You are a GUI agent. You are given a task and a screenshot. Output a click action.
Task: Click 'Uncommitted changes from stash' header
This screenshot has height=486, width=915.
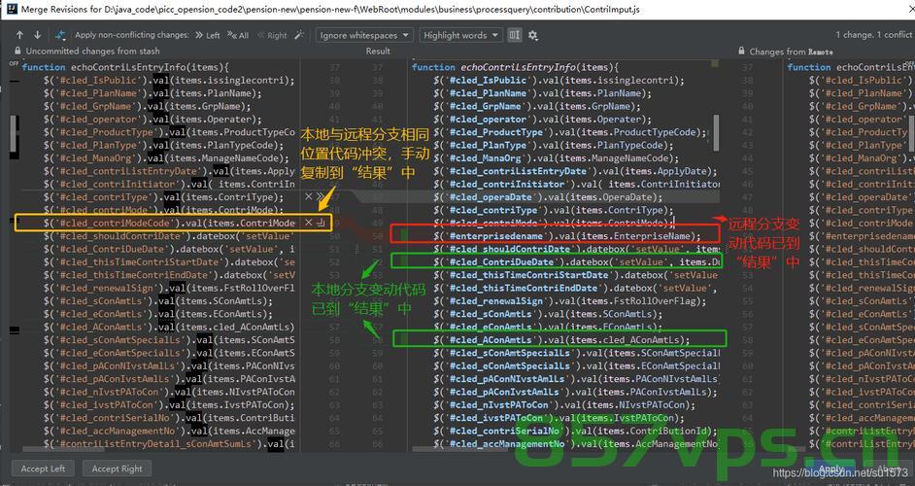pyautogui.click(x=93, y=51)
